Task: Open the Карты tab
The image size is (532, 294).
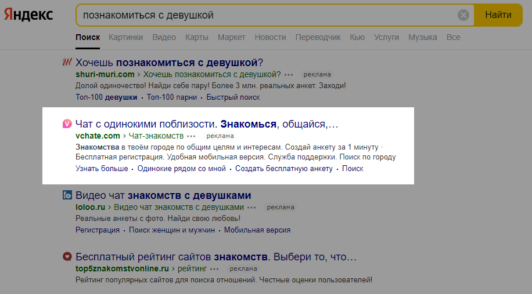Action: [x=197, y=37]
